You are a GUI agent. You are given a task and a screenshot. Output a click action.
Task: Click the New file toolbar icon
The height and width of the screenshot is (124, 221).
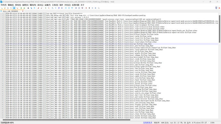(x=2, y=8)
